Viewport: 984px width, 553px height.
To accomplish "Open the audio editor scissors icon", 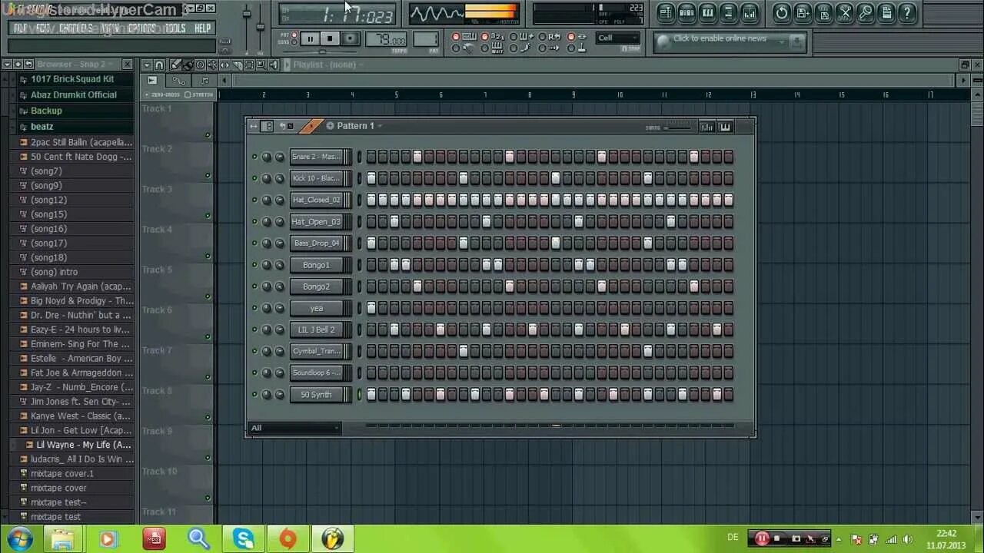I will (x=844, y=12).
